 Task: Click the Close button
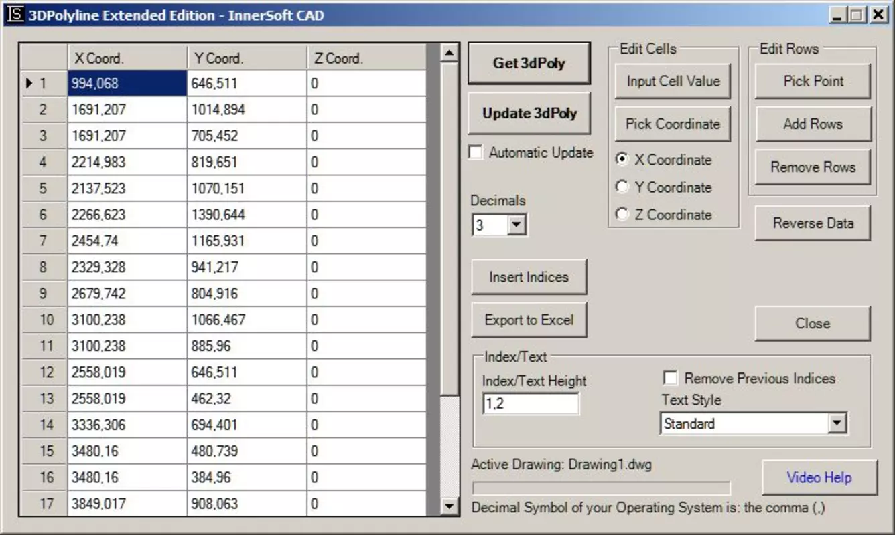(813, 323)
